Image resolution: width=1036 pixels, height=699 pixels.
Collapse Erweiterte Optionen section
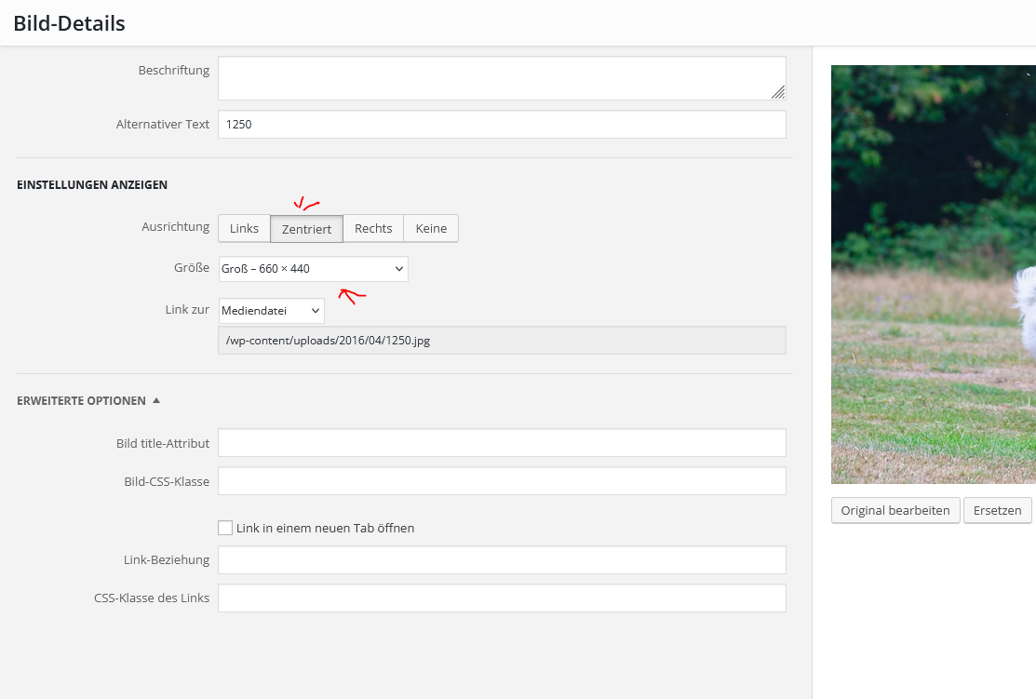coord(82,401)
